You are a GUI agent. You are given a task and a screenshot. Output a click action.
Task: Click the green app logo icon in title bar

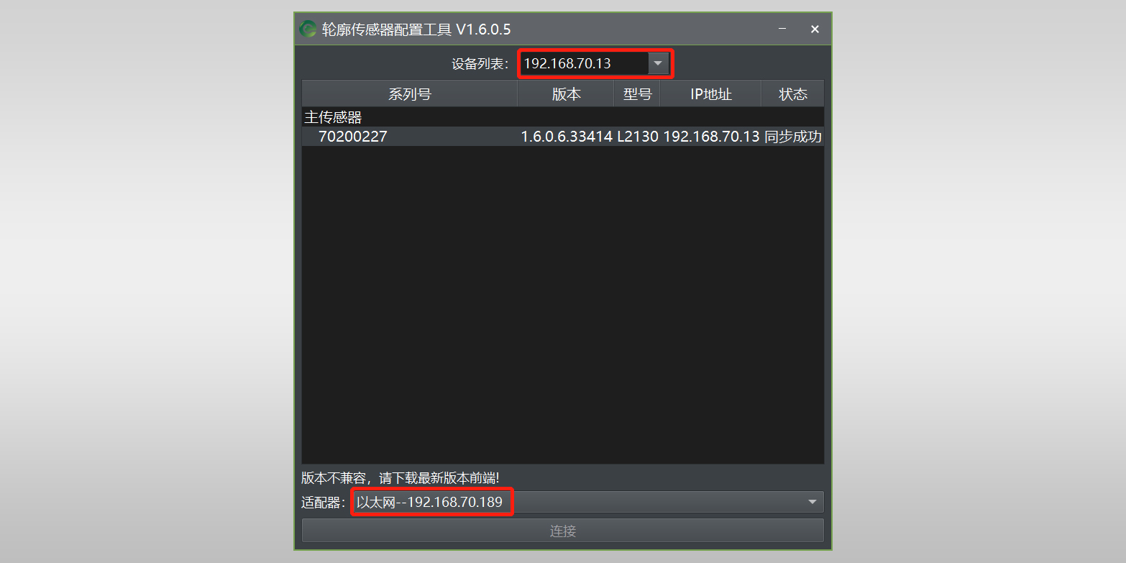[308, 29]
